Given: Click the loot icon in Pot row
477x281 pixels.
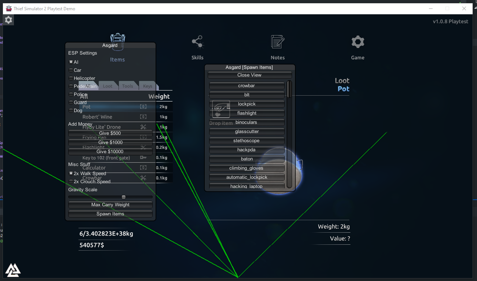Looking at the screenshot, I should (143, 107).
